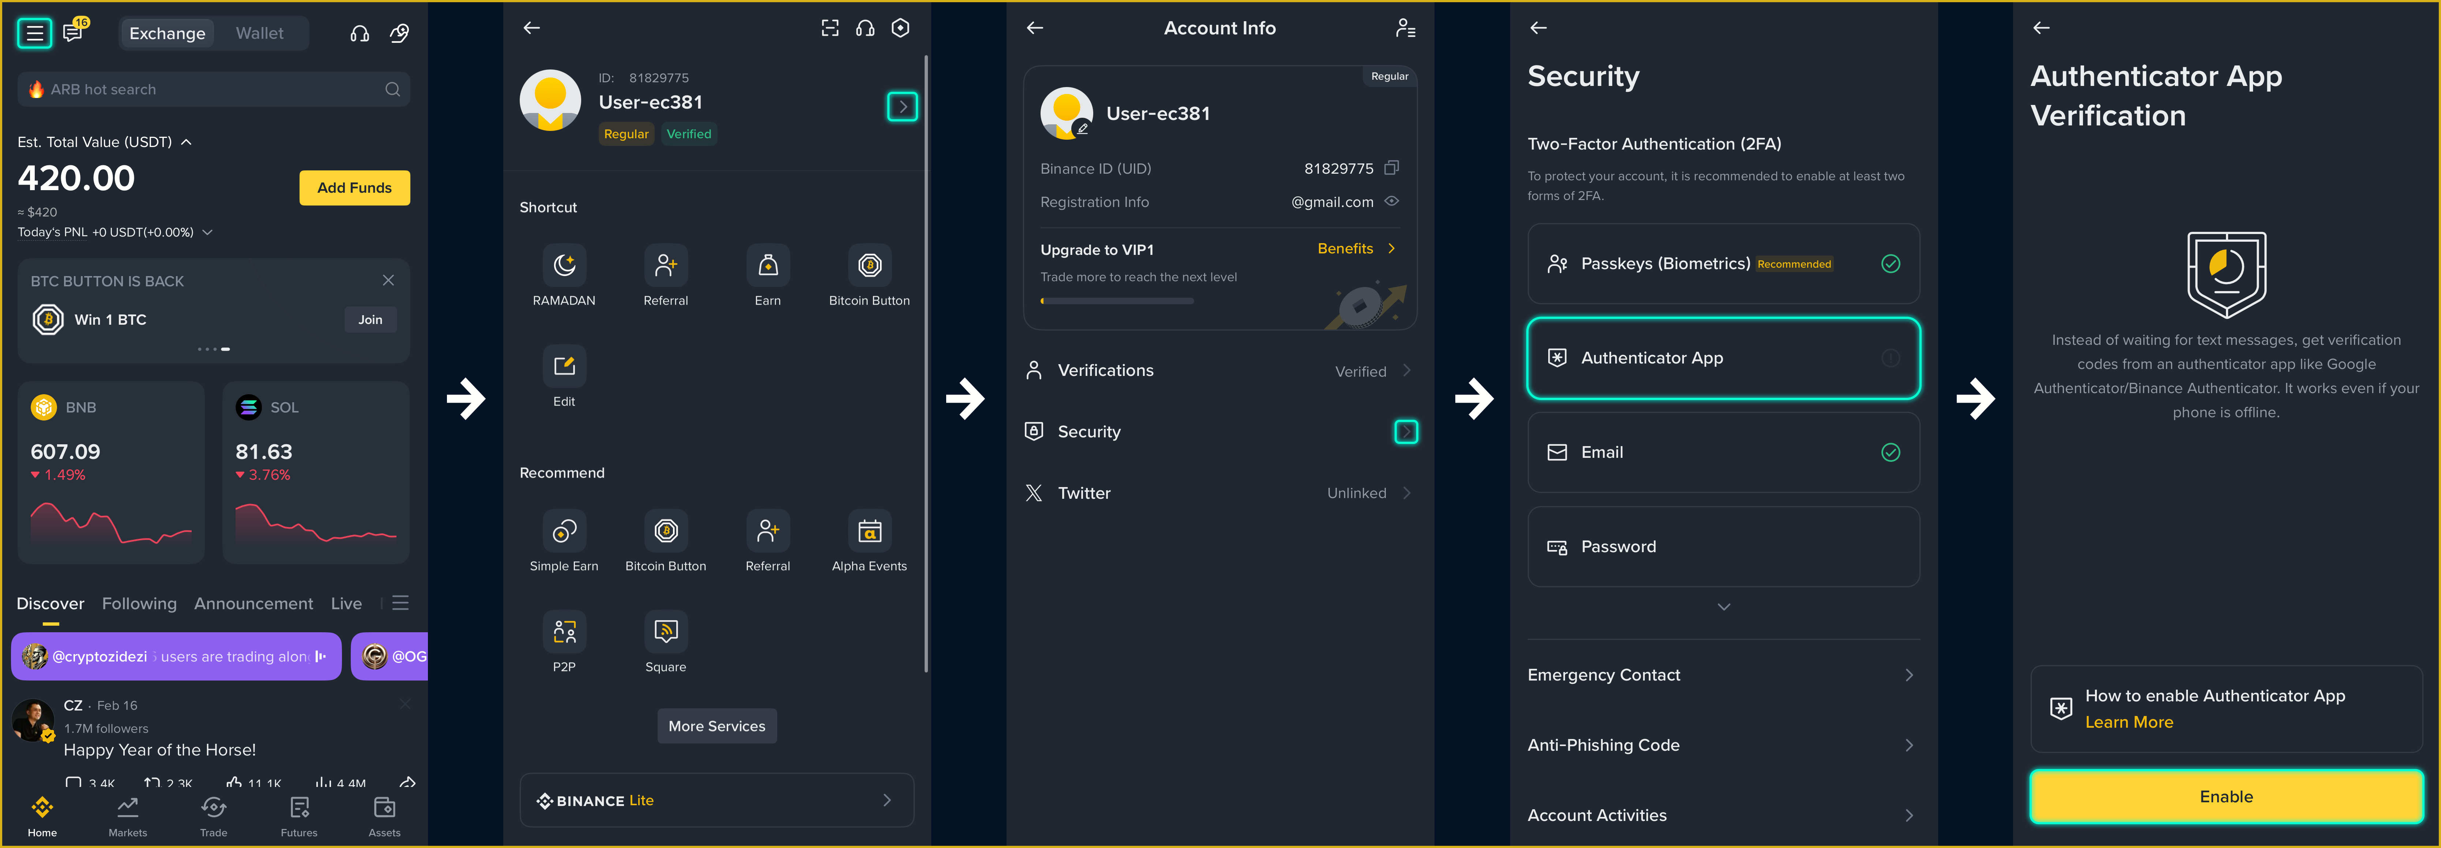
Task: Open the Scan icon on the User-ec381 profile menu
Action: [x=830, y=29]
